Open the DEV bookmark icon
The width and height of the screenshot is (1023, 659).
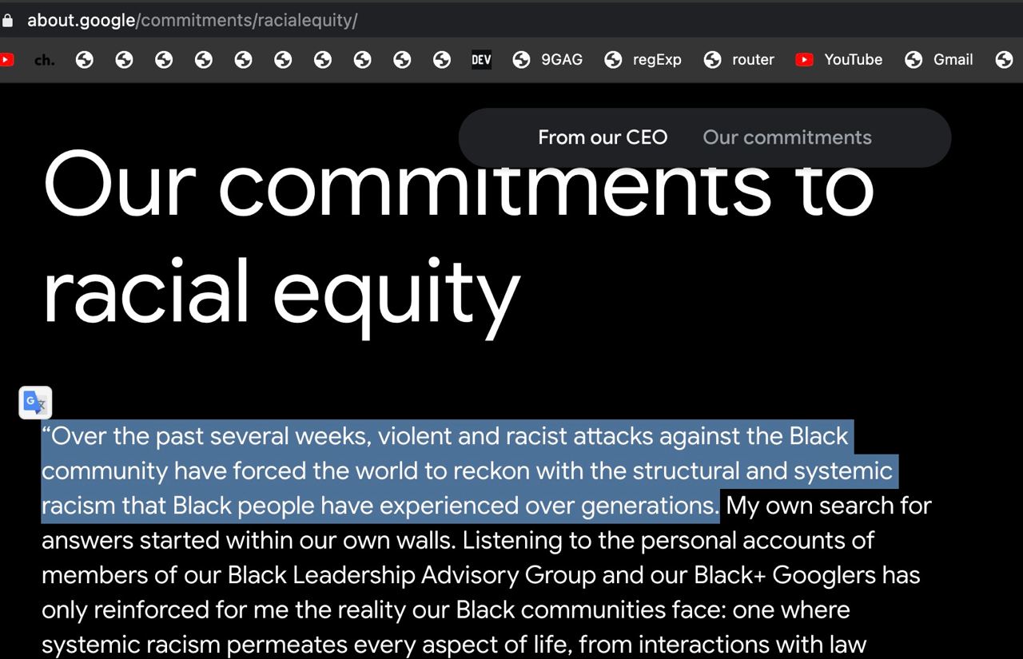point(481,59)
